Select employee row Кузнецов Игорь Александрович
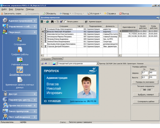Viewport: 160px width, 128px height. 79,29
